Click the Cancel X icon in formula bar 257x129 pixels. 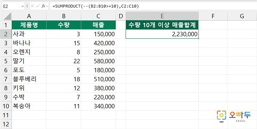pos(32,6)
